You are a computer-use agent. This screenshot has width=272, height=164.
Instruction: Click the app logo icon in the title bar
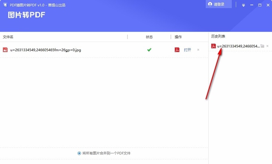click(5, 5)
